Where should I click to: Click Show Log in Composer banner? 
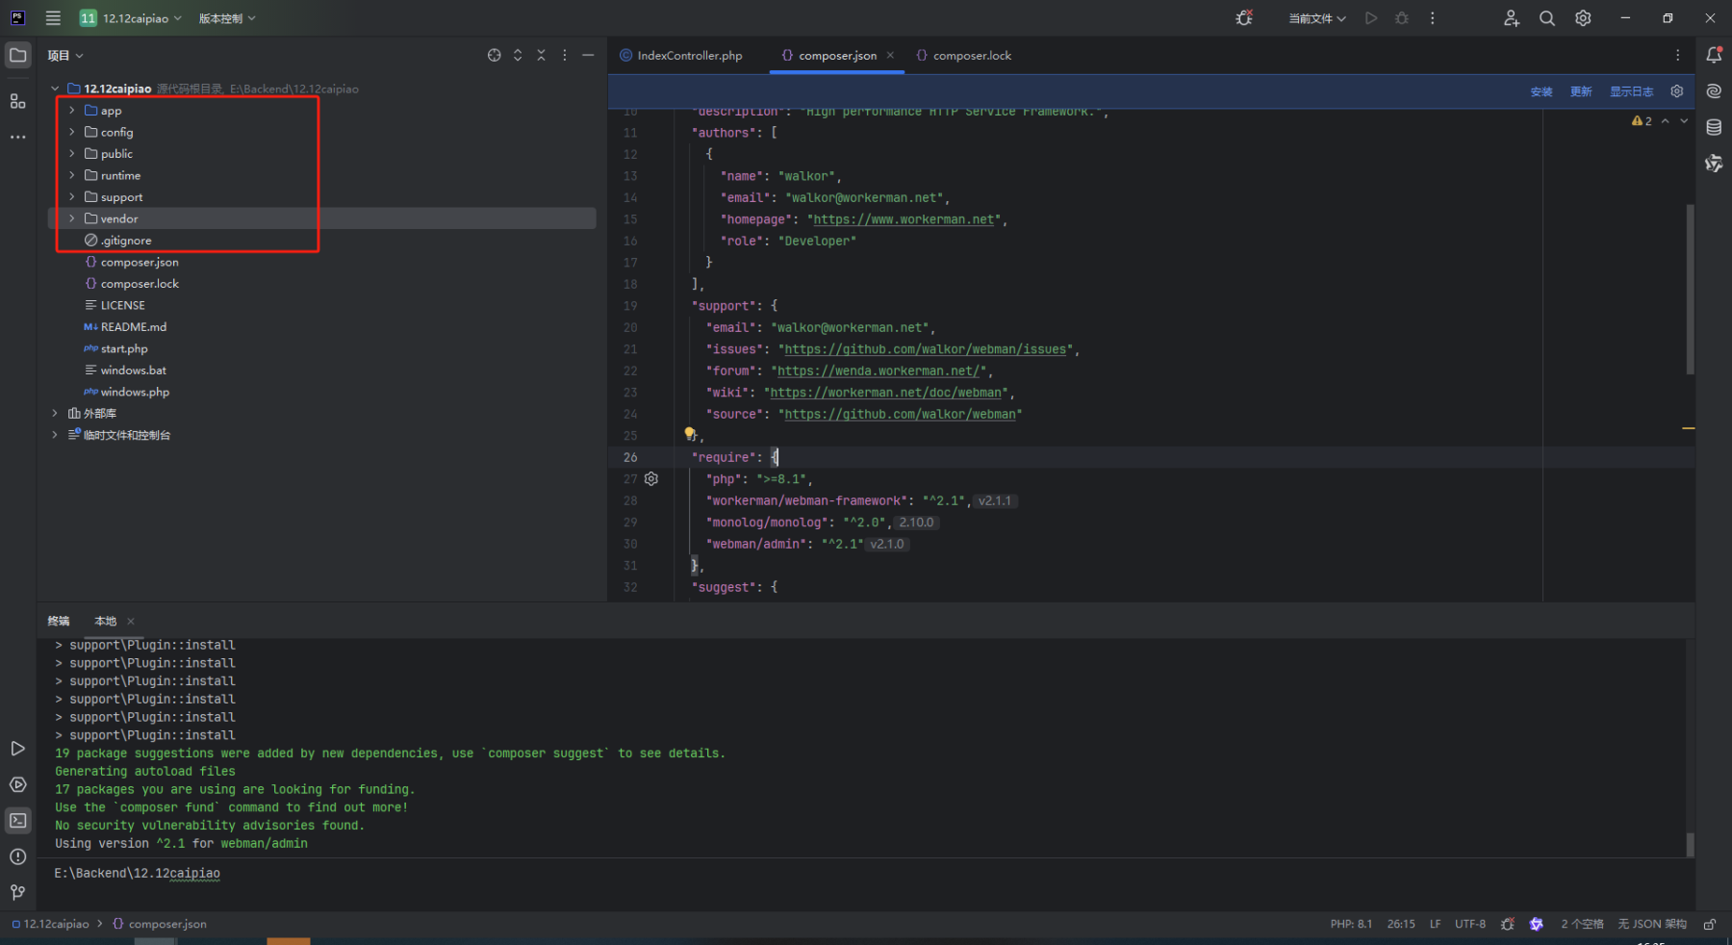pyautogui.click(x=1631, y=91)
